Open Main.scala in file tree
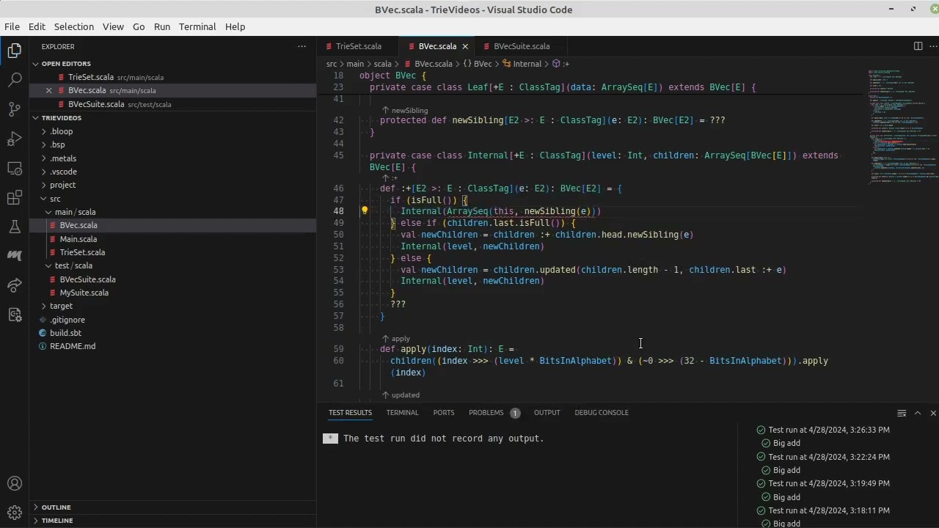 78,239
